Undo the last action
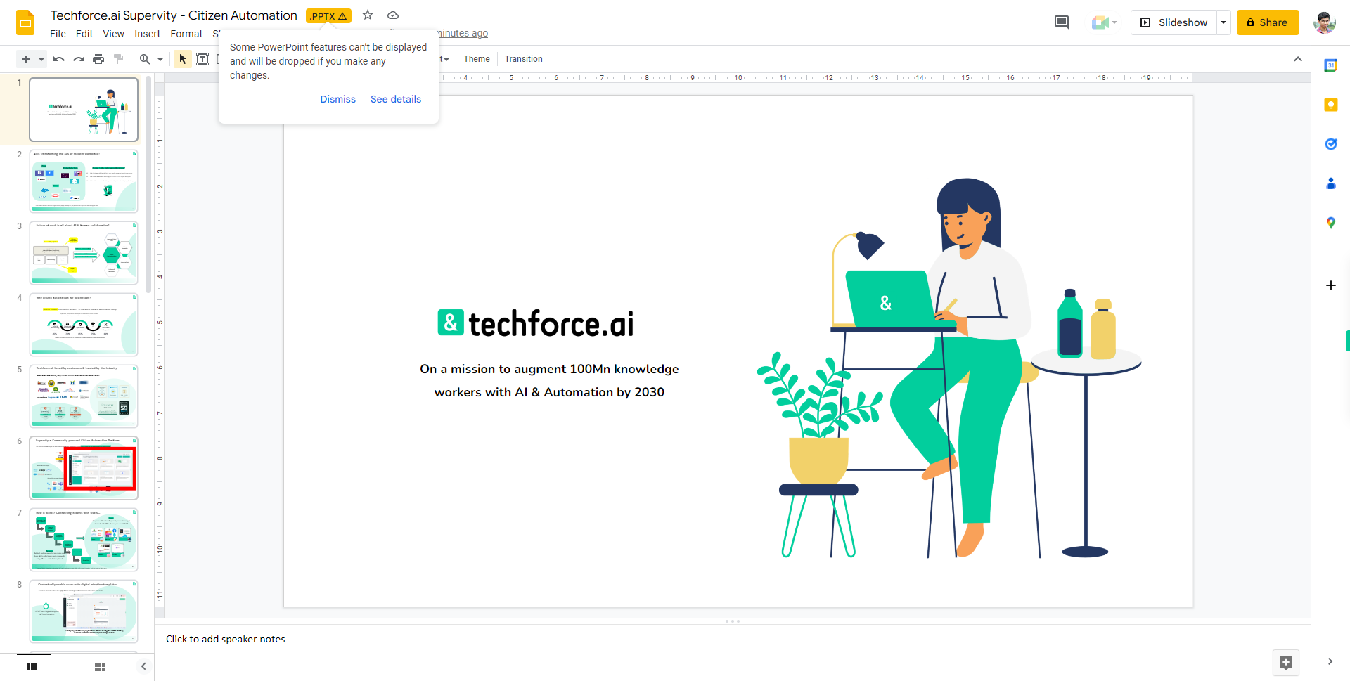The width and height of the screenshot is (1350, 681). point(59,59)
